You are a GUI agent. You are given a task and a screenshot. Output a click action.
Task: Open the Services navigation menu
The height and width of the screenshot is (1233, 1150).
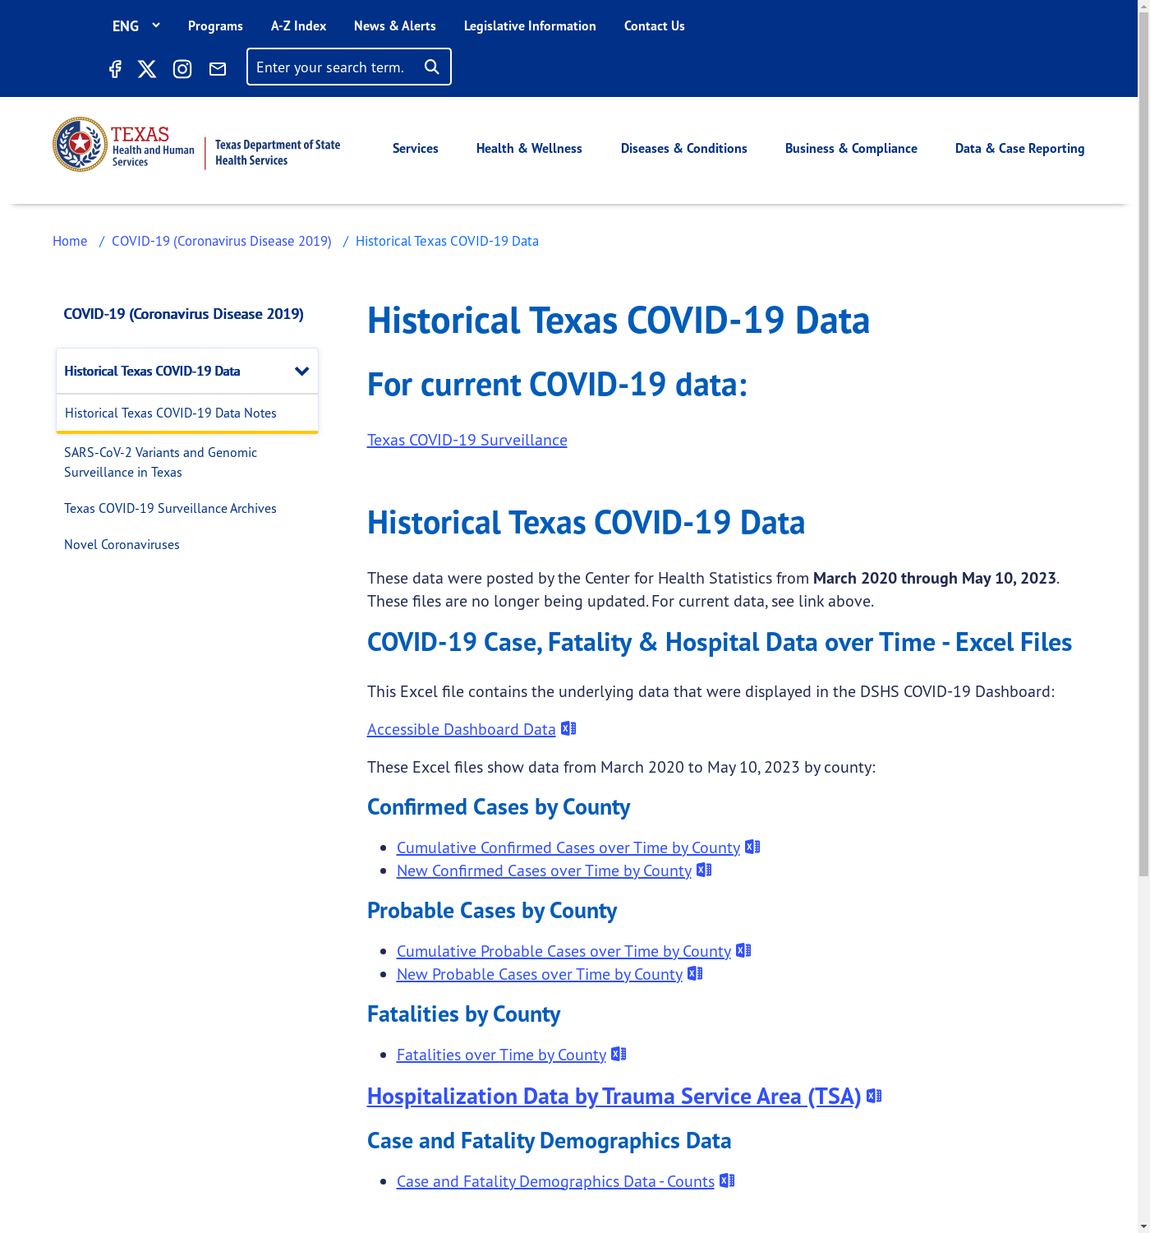pos(415,149)
